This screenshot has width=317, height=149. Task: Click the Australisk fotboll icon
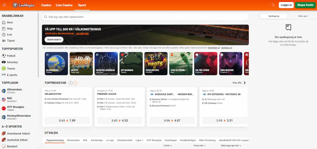pyautogui.click(x=3, y=140)
